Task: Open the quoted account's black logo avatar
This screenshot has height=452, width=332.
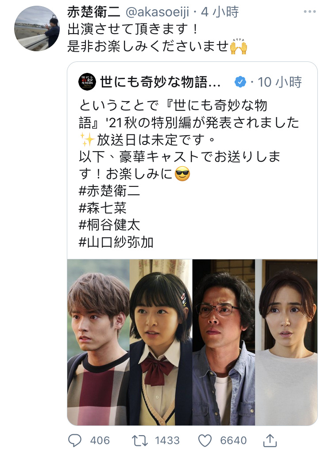Action: coord(87,82)
